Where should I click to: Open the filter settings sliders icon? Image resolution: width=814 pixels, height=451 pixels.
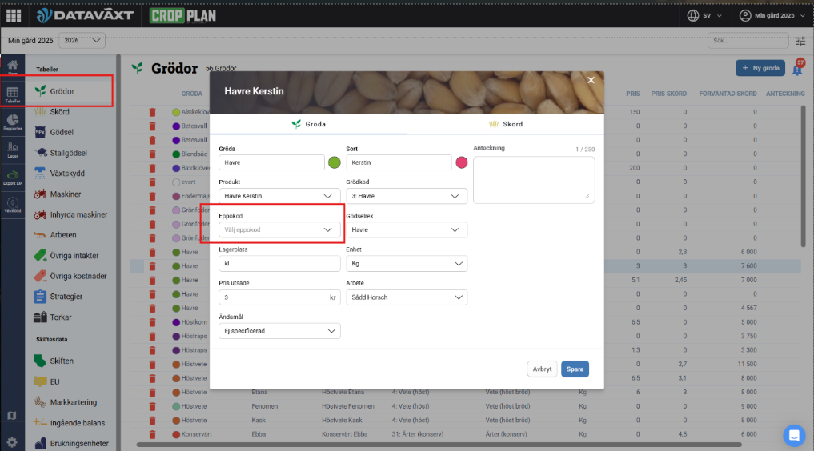pyautogui.click(x=800, y=41)
